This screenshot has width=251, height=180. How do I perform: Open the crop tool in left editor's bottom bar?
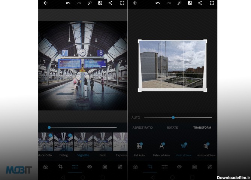click(60, 167)
